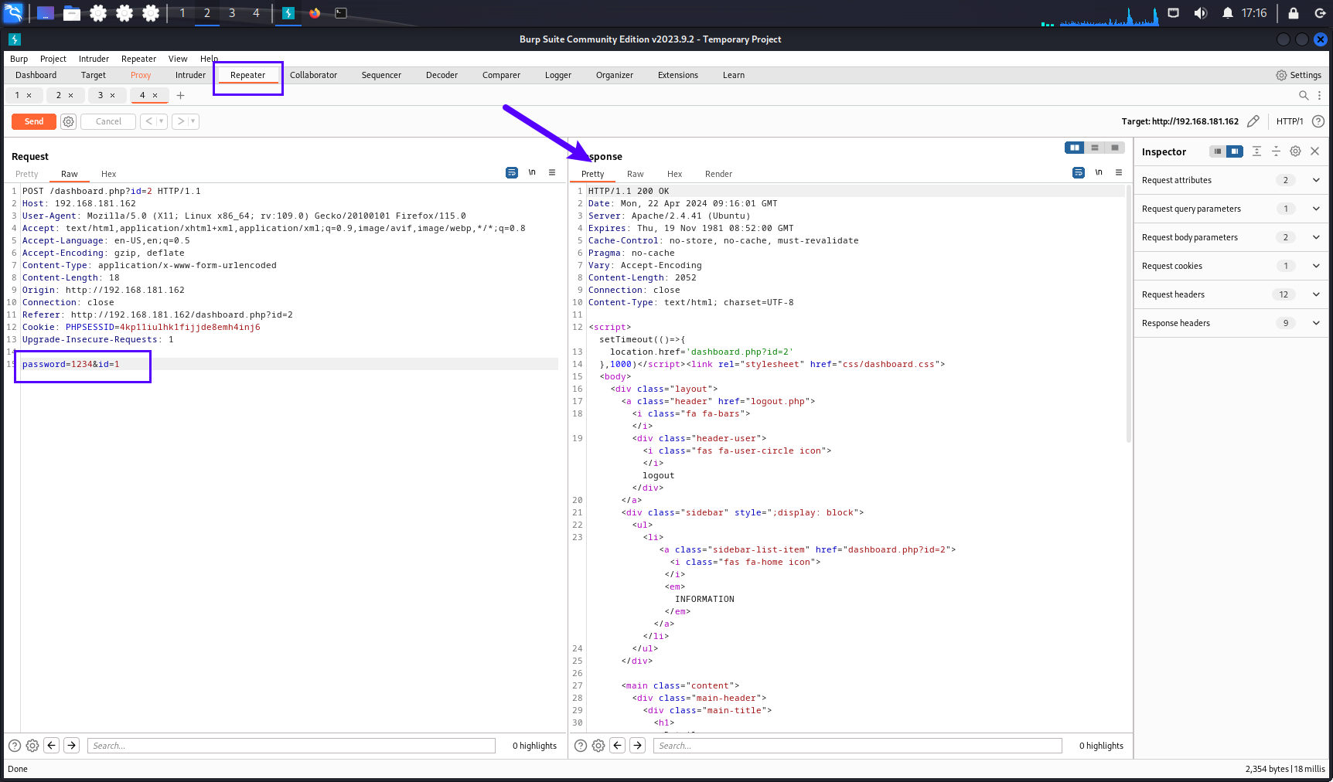Go to previous request in history
The image size is (1333, 782).
pyautogui.click(x=149, y=121)
